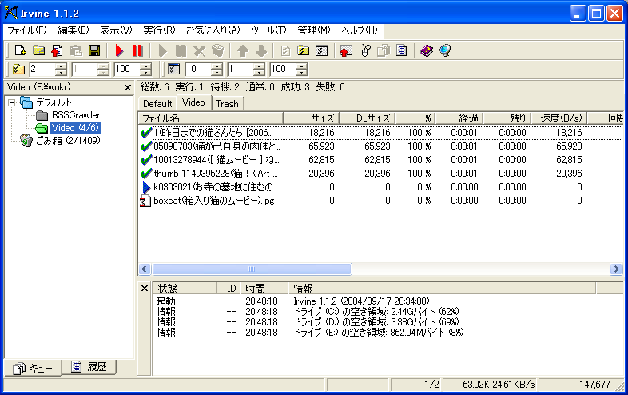Click the gray item settings checklist icon
The width and height of the screenshot is (628, 395).
285,50
